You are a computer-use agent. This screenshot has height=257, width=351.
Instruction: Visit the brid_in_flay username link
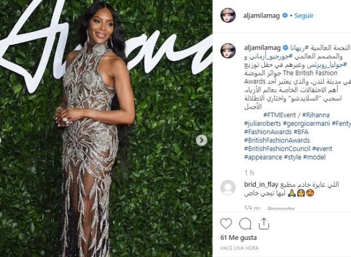coord(261,185)
